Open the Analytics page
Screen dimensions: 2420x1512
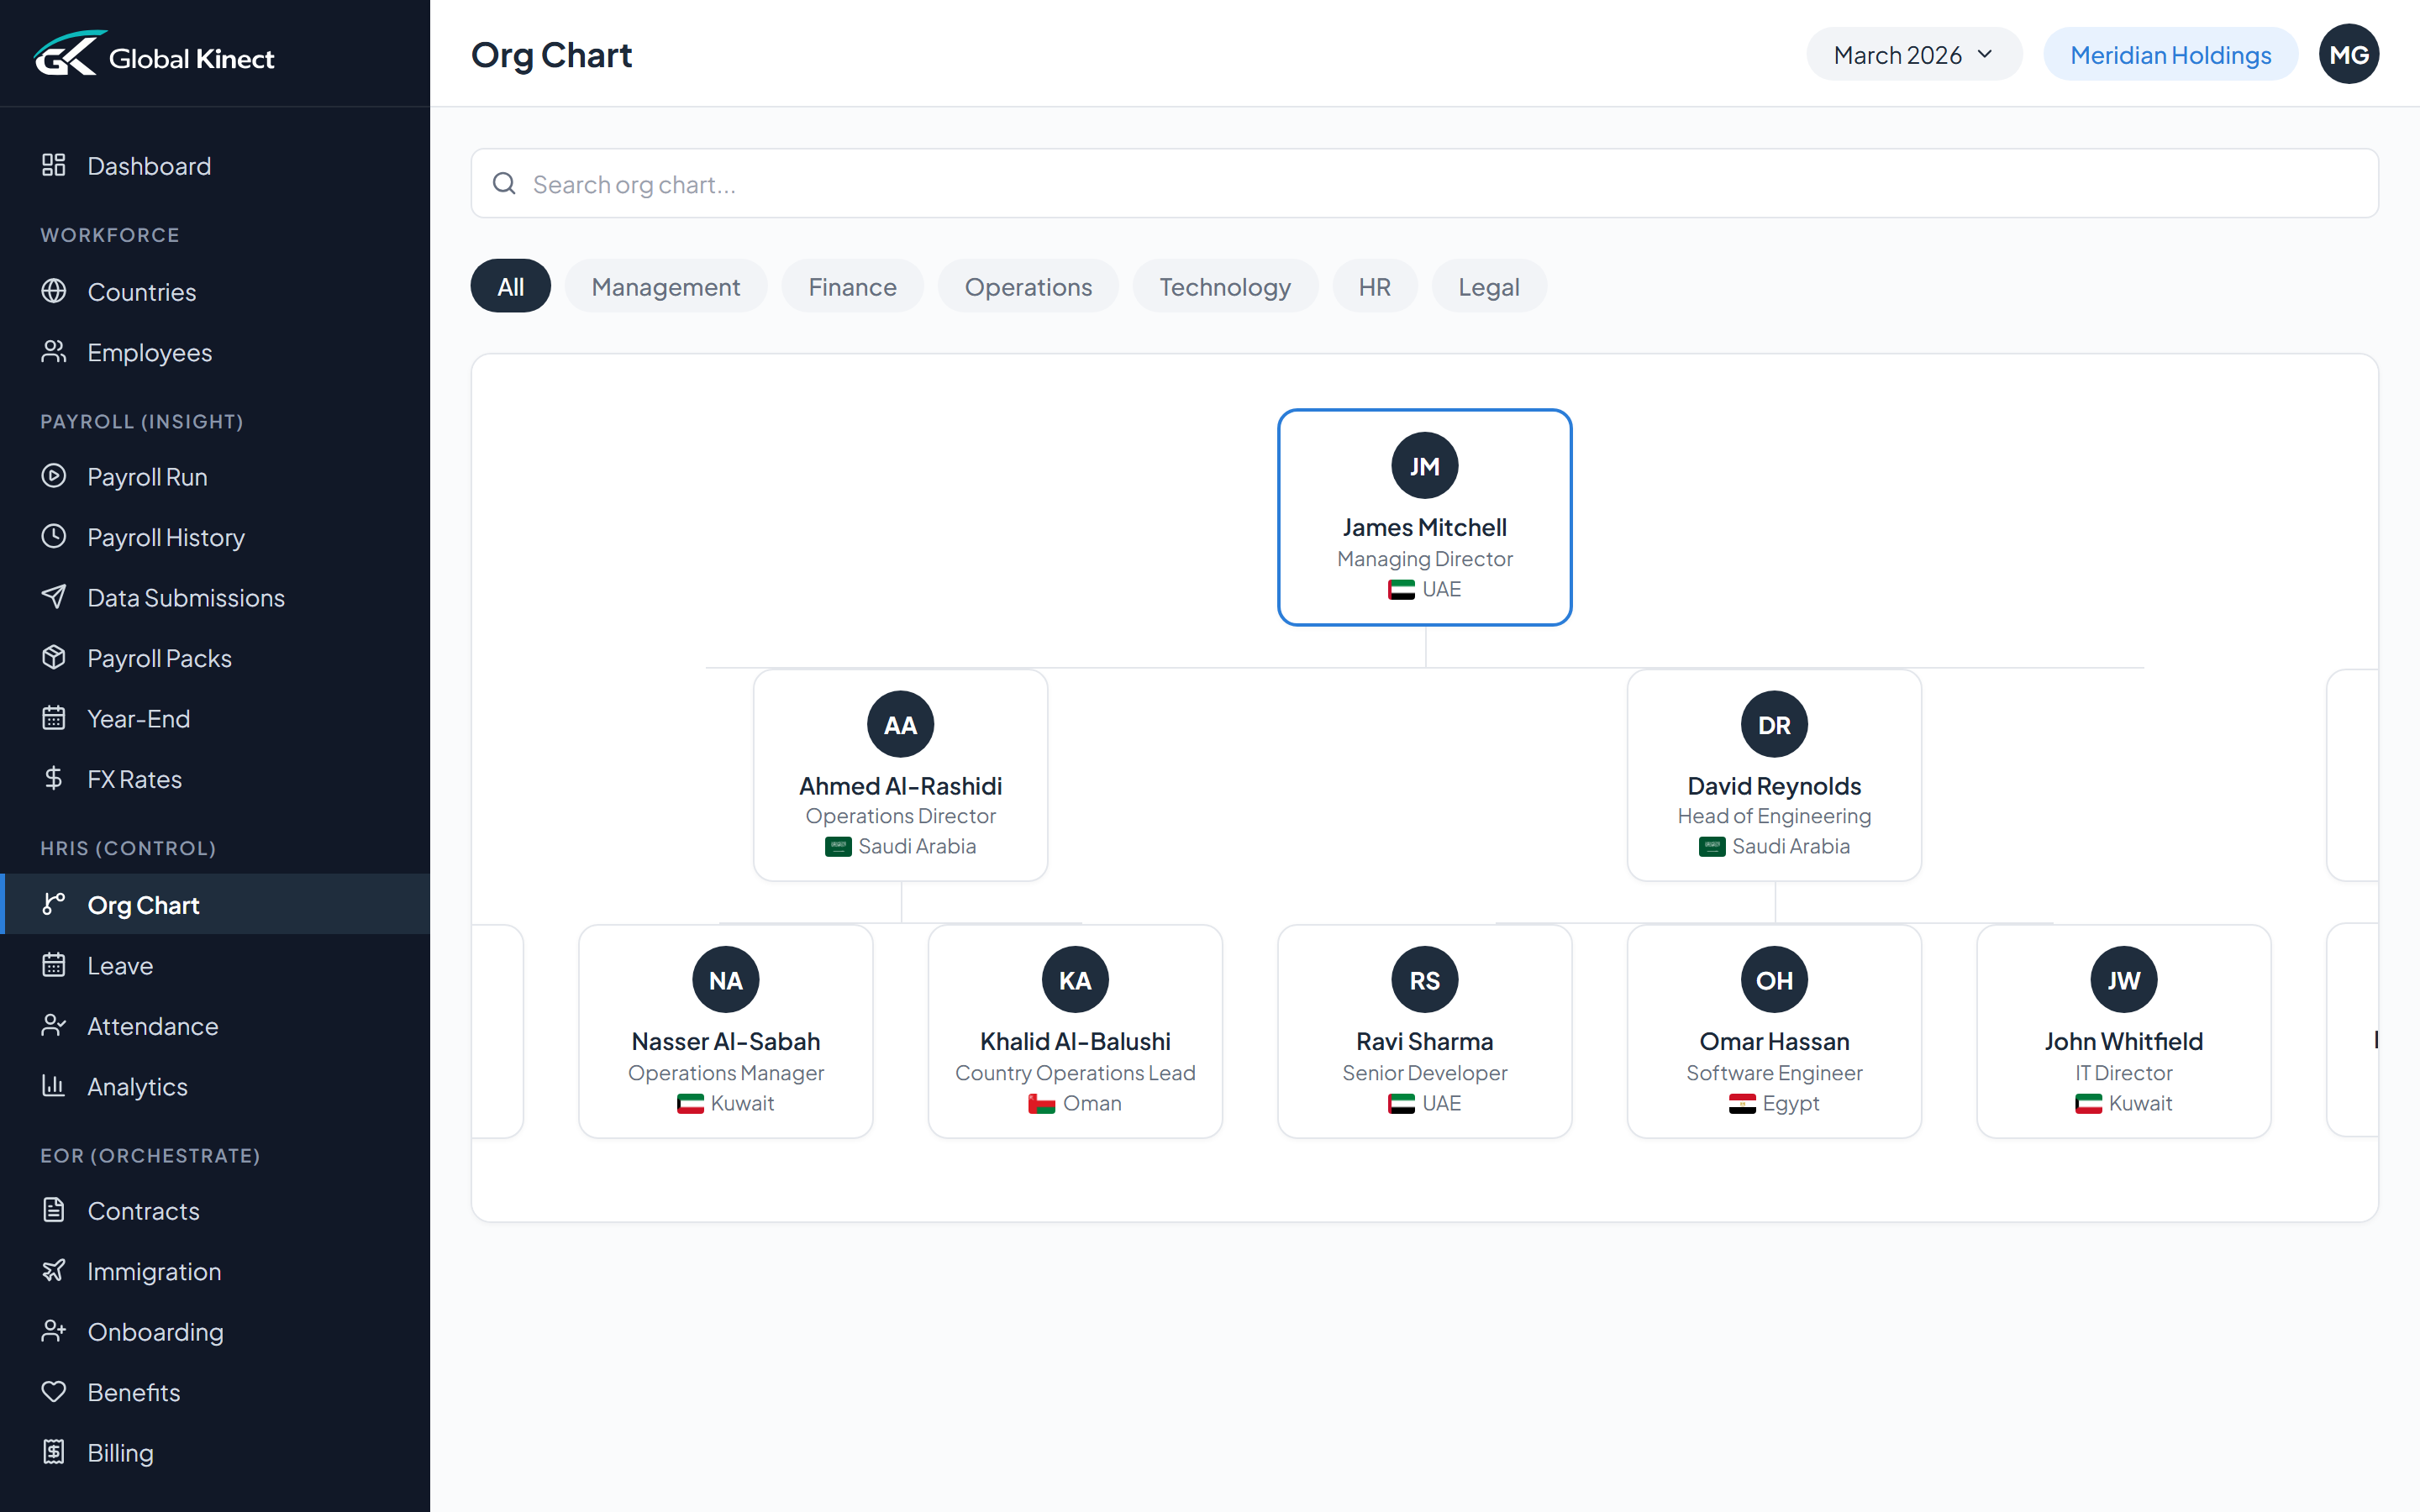point(136,1086)
